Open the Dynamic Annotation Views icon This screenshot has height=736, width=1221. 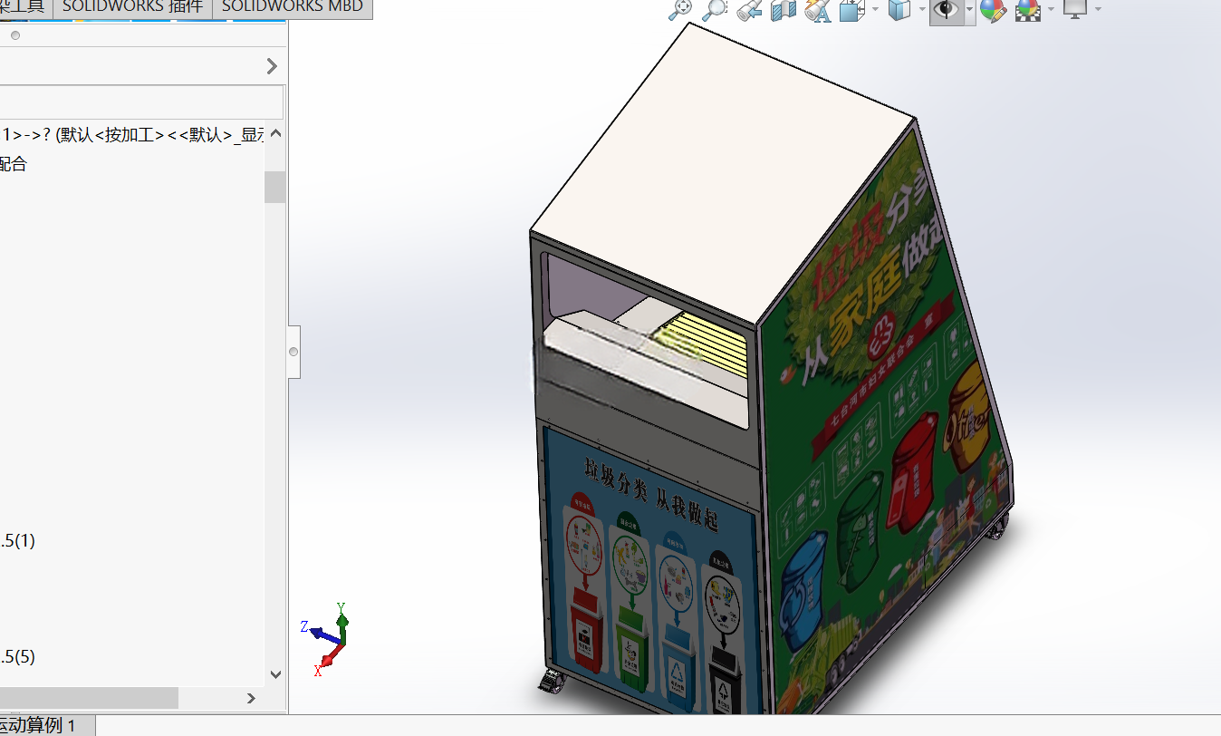pos(817,10)
